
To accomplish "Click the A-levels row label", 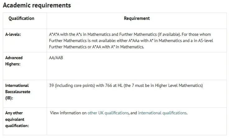I will click(13, 34).
